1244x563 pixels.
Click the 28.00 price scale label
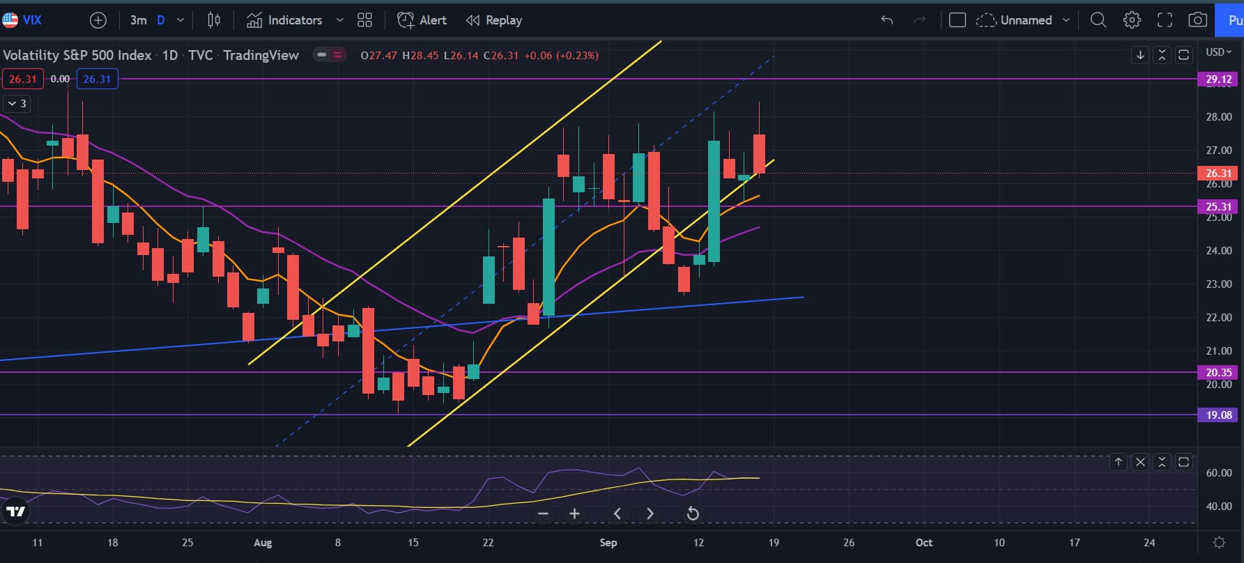[x=1219, y=116]
